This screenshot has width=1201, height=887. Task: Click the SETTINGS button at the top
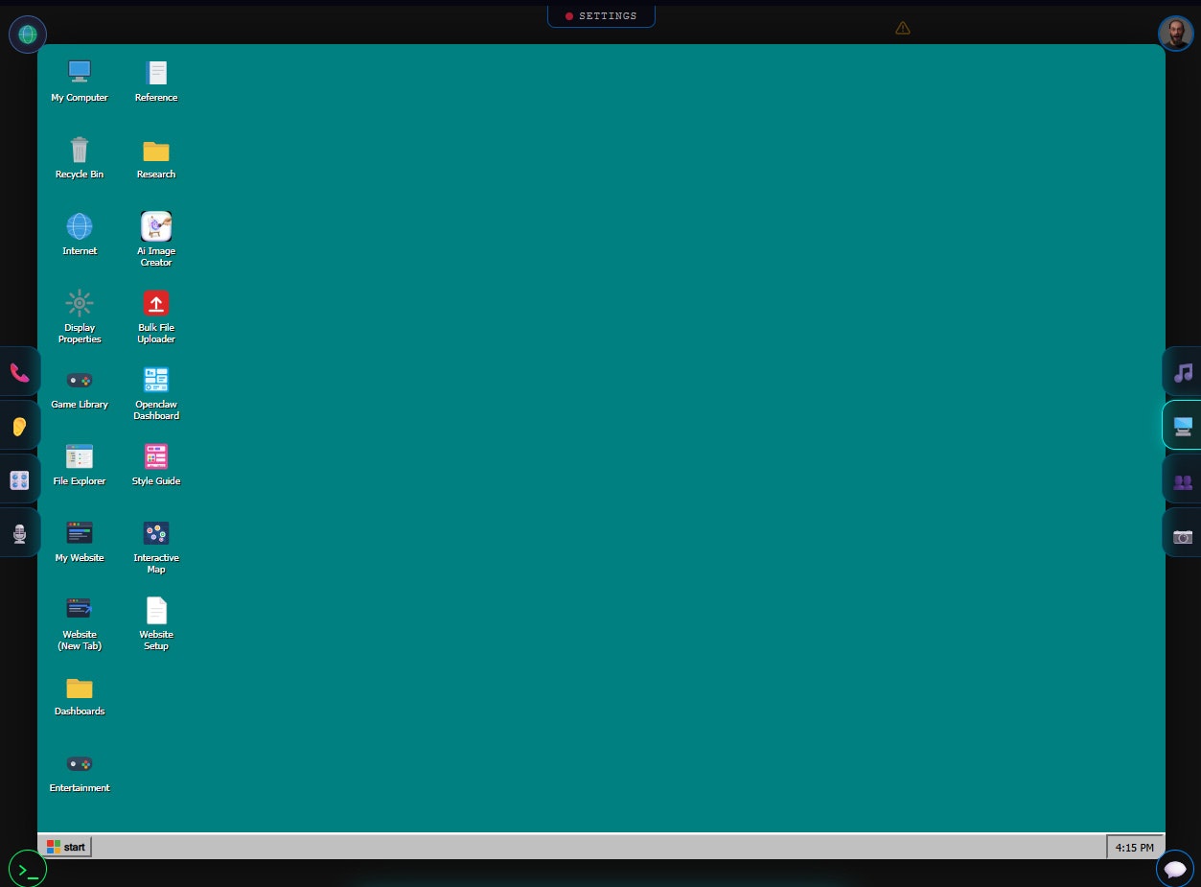[601, 15]
